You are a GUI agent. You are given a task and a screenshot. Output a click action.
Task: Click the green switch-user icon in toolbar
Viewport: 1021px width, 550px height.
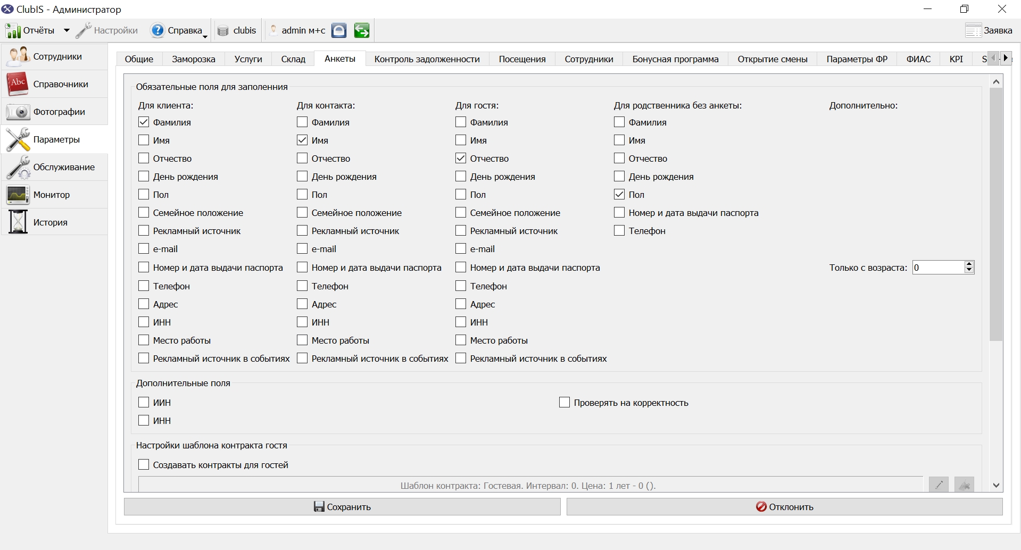(362, 30)
